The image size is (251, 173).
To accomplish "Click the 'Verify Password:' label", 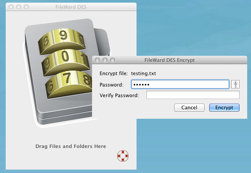I will coord(119,95).
